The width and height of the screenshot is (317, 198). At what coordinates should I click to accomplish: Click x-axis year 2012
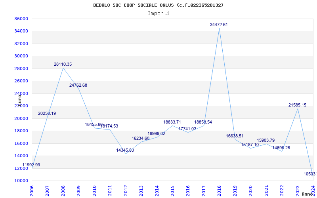[x=126, y=190]
